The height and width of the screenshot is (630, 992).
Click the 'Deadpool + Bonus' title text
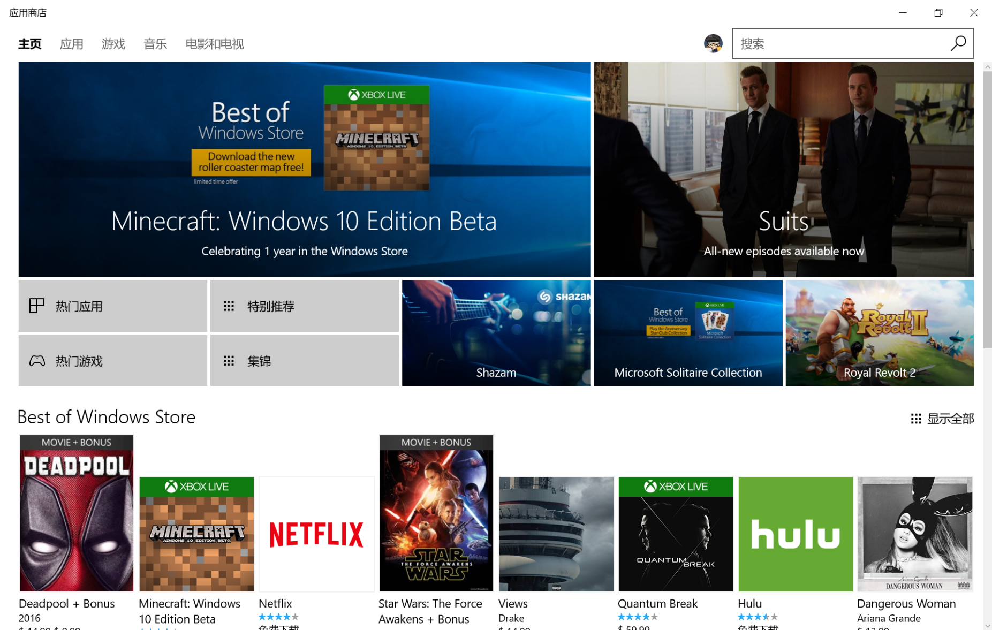[66, 604]
